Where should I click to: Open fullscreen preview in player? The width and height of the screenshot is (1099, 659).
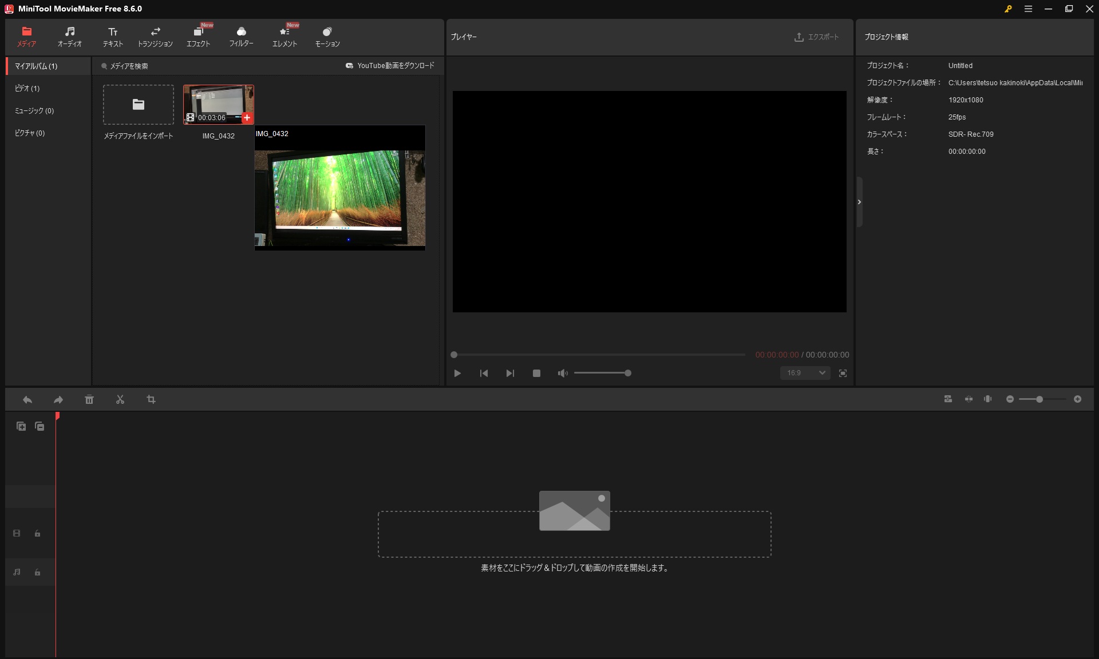coord(843,373)
